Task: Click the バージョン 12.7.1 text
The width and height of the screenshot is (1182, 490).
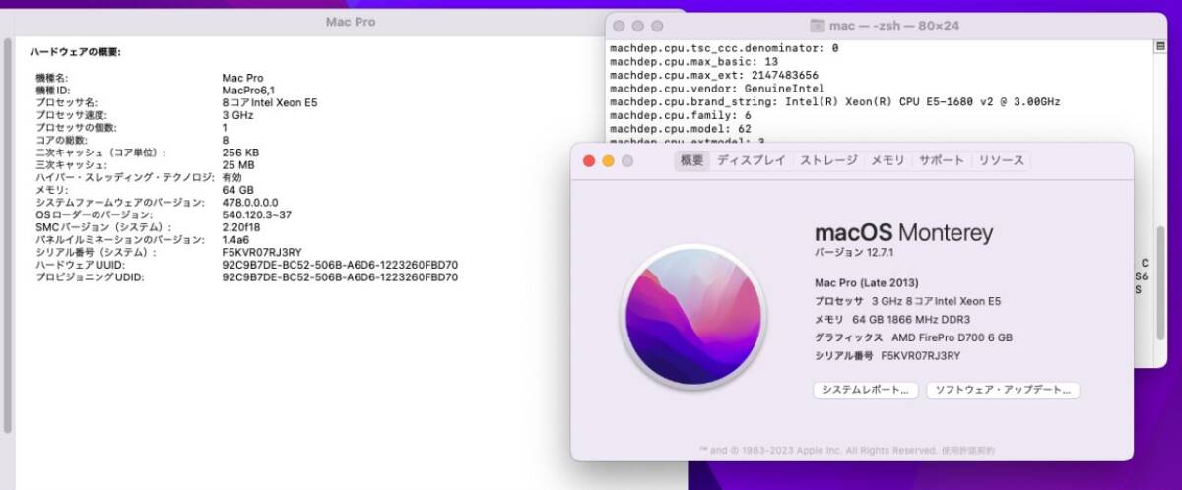Action: [853, 254]
